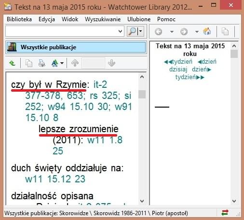
Task: Click the 'czy był w Rzymie' text
Action: (x=49, y=84)
